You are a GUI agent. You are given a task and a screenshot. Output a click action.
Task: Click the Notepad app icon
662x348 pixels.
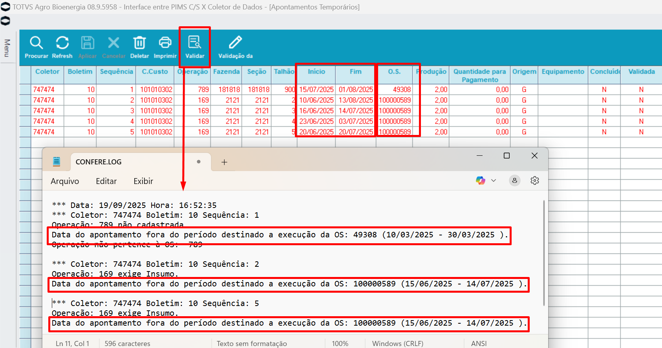point(57,161)
